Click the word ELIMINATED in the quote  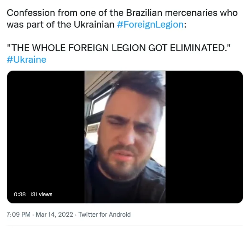pyautogui.click(x=198, y=48)
